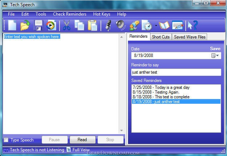
Task: Click the text area scroll down arrow
Action: (121, 130)
